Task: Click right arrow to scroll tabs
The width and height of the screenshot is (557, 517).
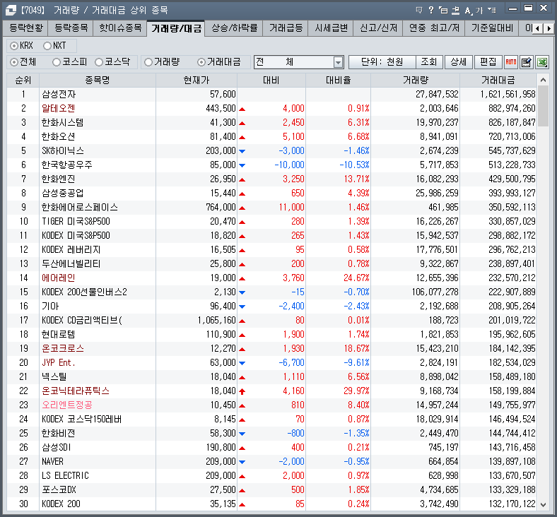Action: pyautogui.click(x=549, y=28)
